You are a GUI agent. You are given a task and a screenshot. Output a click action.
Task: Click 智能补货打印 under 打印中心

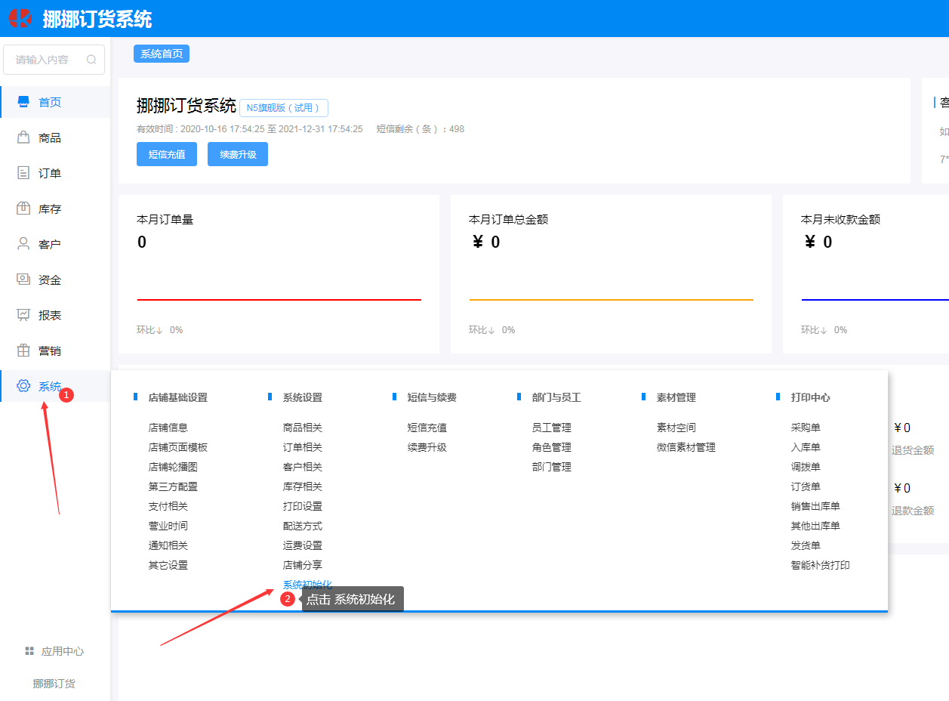[820, 565]
